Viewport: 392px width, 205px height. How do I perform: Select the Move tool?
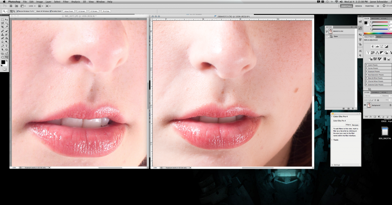[7, 20]
